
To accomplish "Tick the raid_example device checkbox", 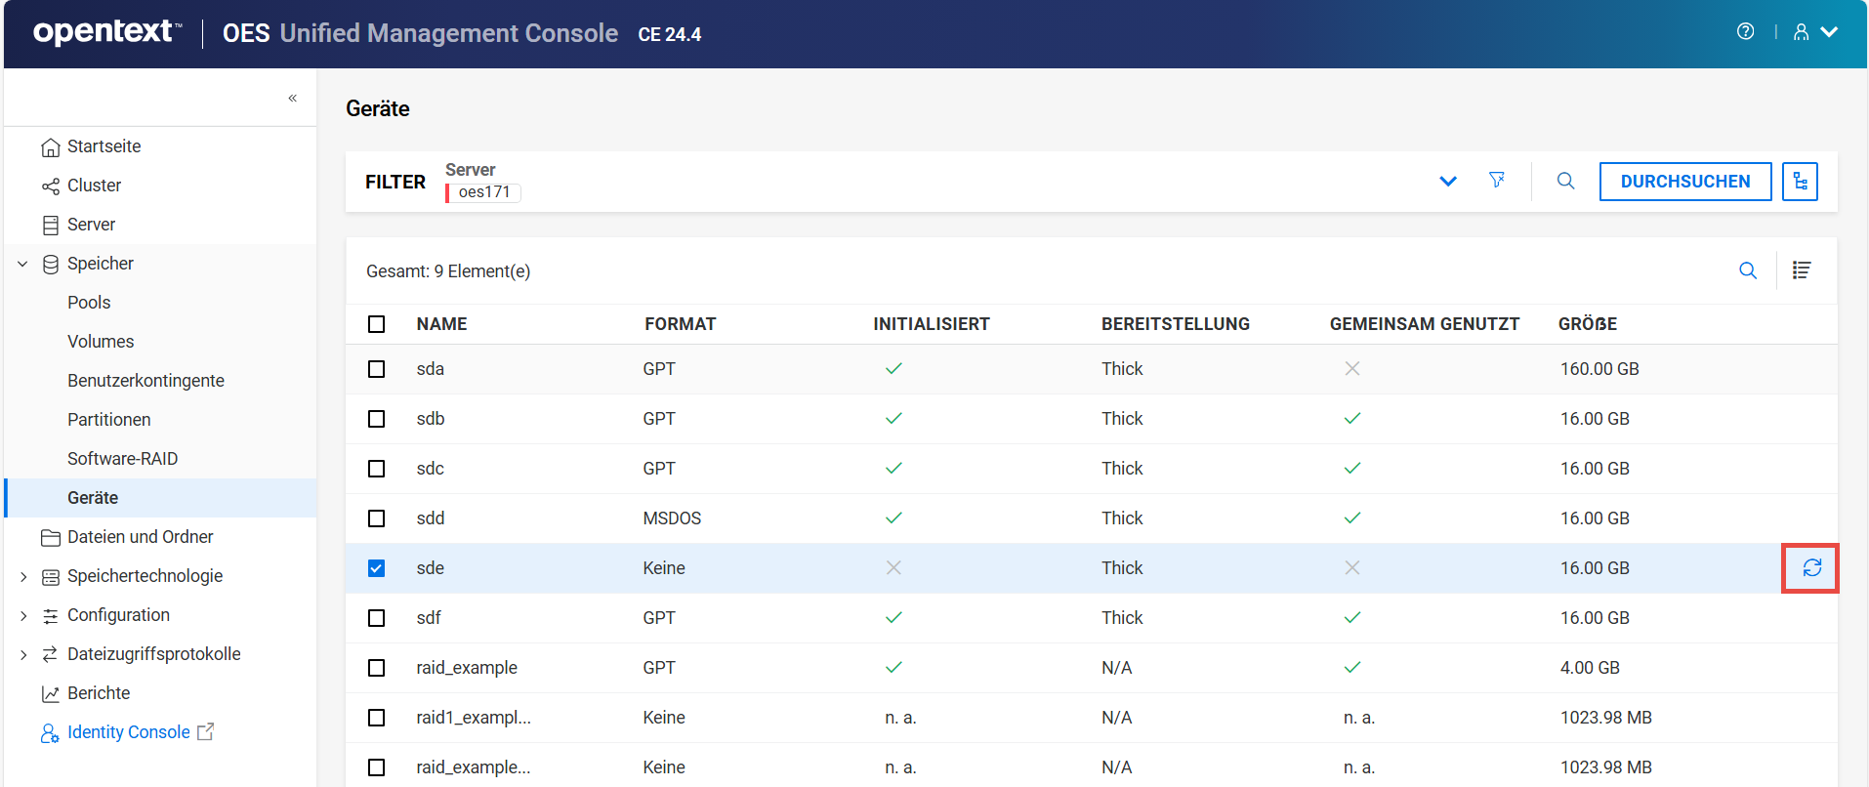I will click(376, 668).
